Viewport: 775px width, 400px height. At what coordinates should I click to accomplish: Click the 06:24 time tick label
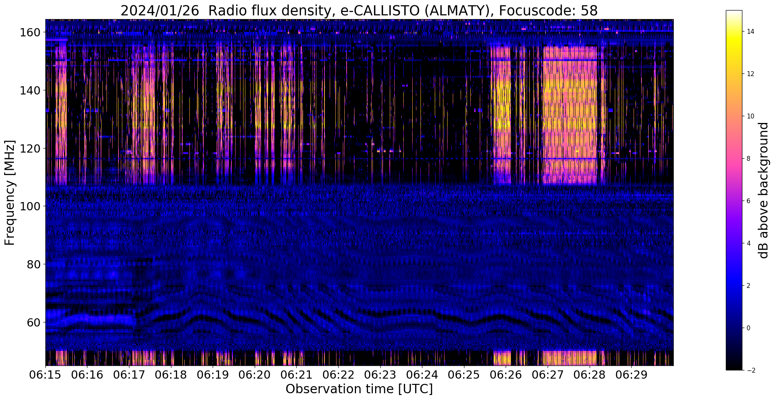click(422, 375)
